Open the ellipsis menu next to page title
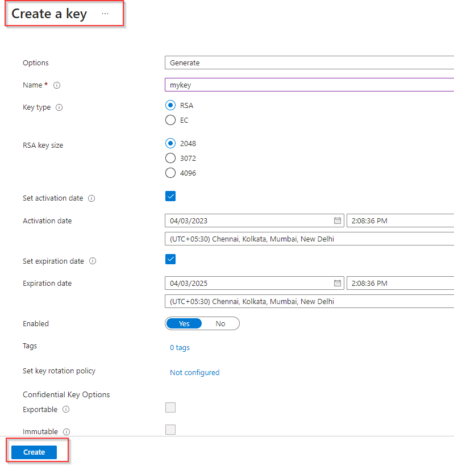This screenshot has height=466, width=454. [104, 13]
